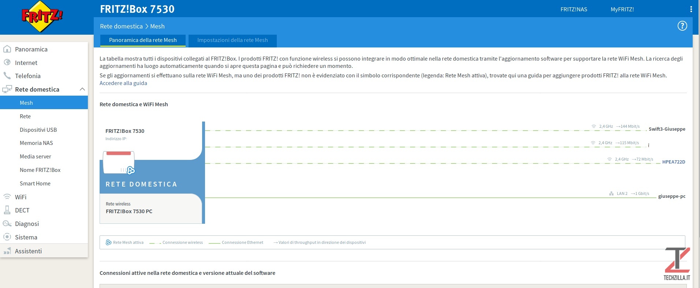Click the Rete domestica devices icon
The width and height of the screenshot is (700, 288).
point(7,89)
